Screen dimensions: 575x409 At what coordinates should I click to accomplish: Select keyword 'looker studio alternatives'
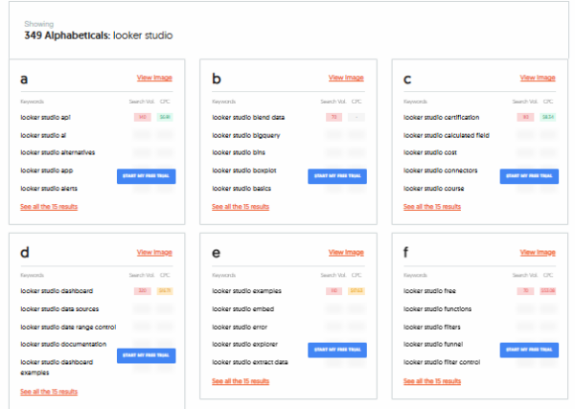point(57,152)
